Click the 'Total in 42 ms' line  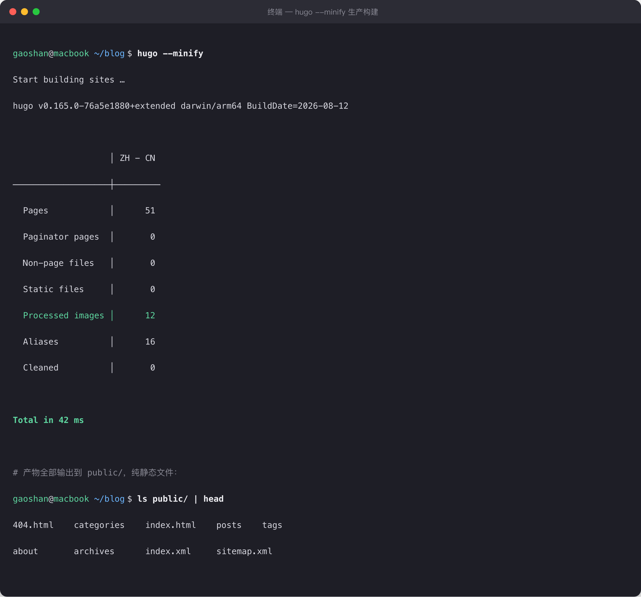coord(48,420)
